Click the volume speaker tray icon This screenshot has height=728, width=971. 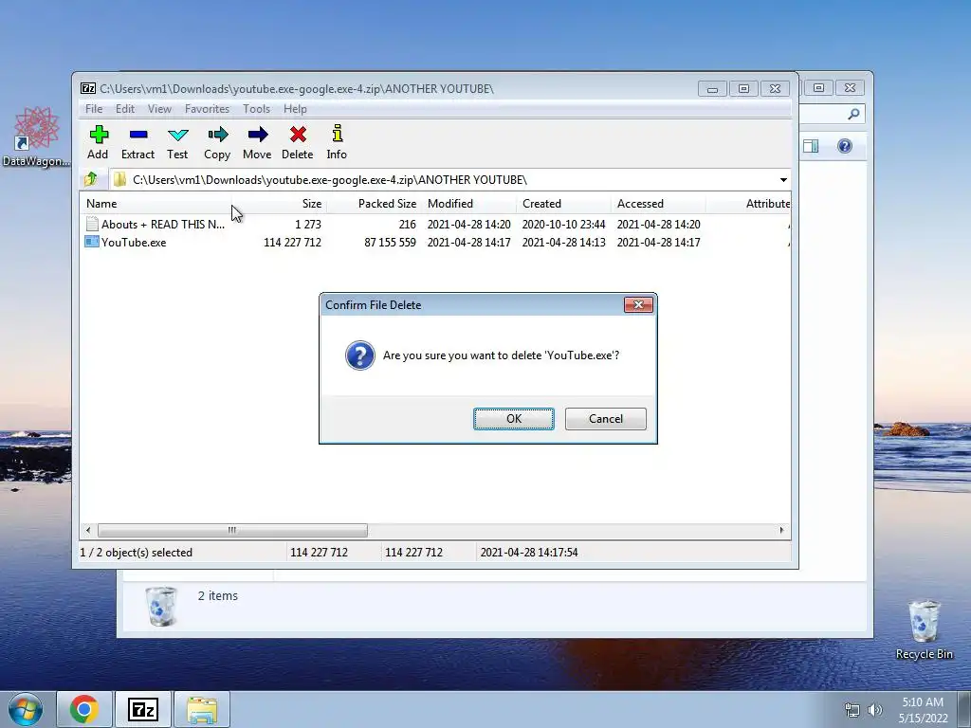[875, 710]
